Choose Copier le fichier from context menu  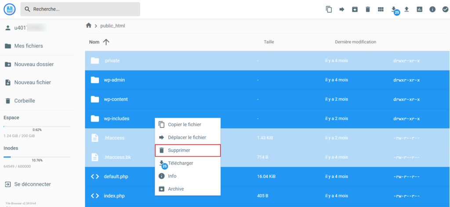[188, 125]
